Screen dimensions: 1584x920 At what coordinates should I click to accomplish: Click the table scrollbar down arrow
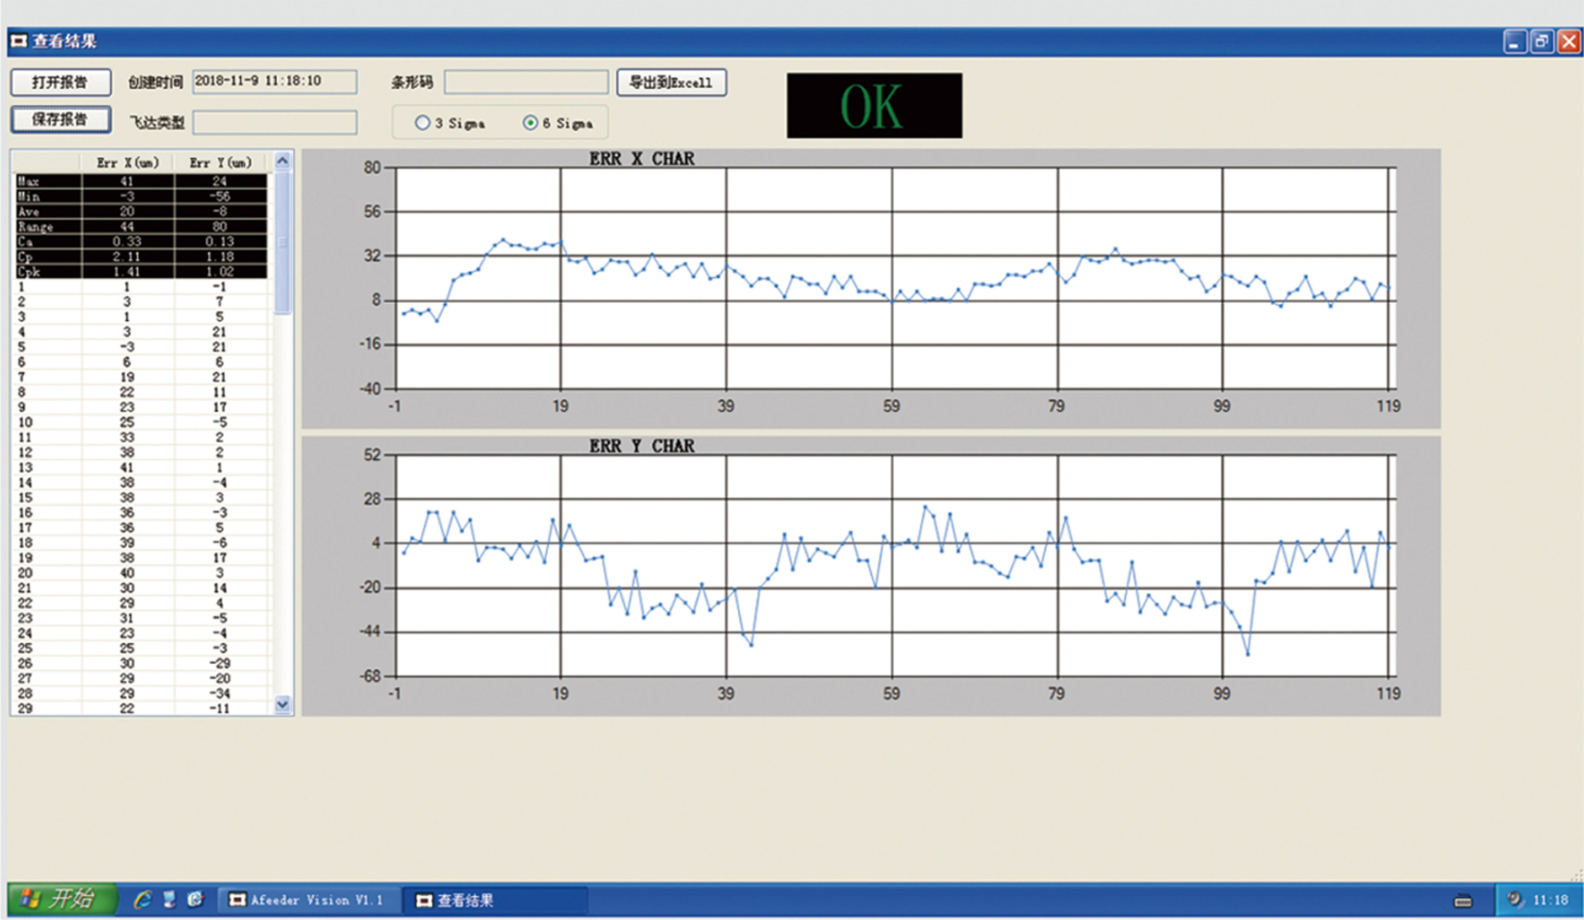(x=283, y=705)
